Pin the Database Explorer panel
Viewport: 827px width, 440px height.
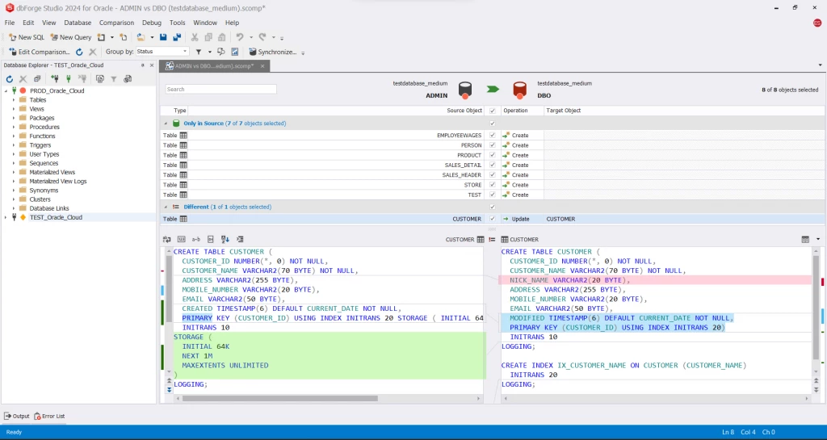[142, 65]
